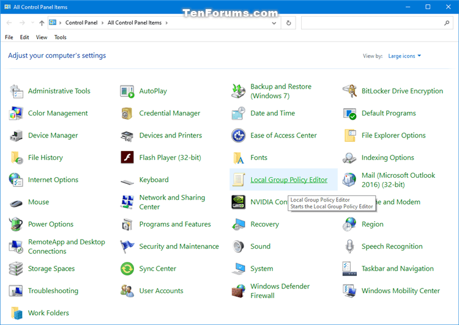Open the Taskbar and Navigation icon
Screen dimensions: 459x325
point(349,269)
